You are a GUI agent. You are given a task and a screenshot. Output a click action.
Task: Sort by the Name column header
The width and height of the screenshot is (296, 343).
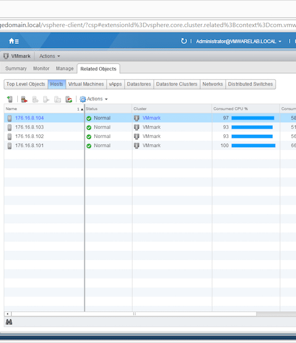click(44, 109)
